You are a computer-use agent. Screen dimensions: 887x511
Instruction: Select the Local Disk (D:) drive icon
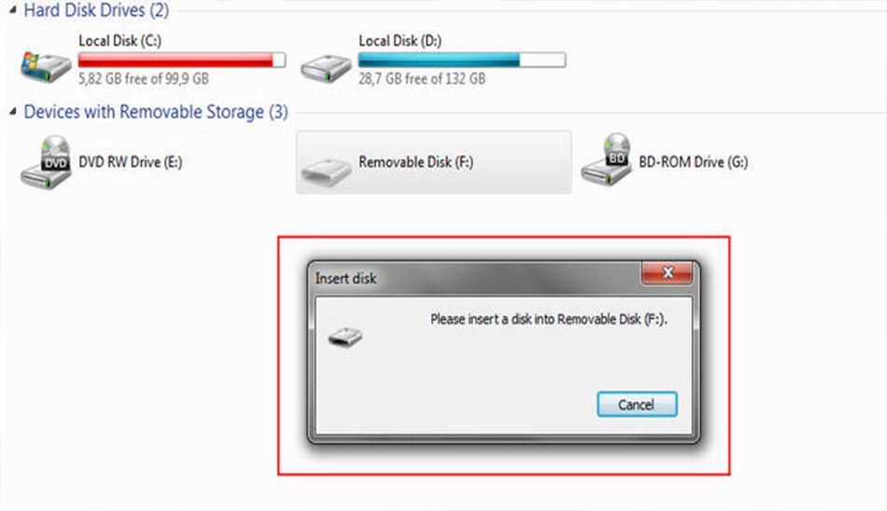pos(325,68)
